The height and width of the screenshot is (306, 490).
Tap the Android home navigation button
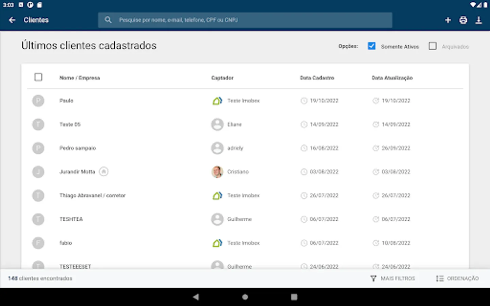245,297
